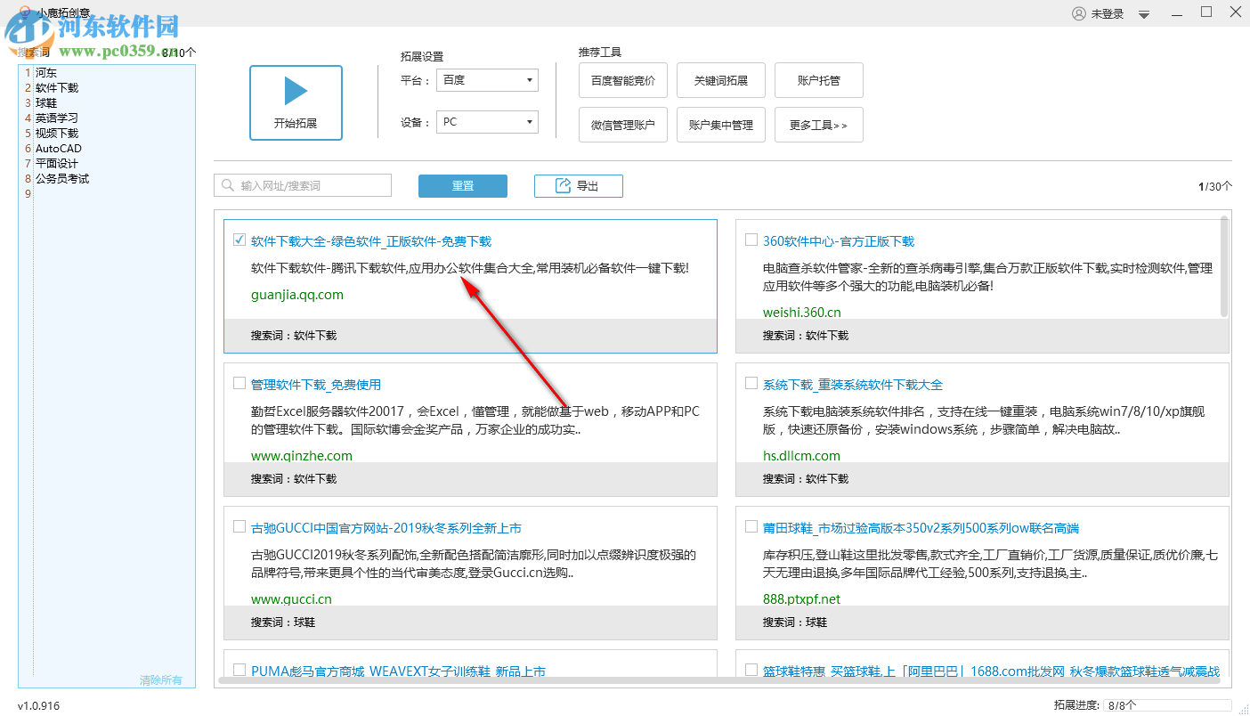Click 更多工具>> to see more tools
The image size is (1250, 716).
[x=818, y=125]
